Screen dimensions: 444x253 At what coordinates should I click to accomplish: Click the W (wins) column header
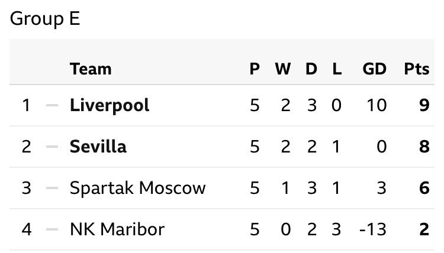tap(283, 69)
